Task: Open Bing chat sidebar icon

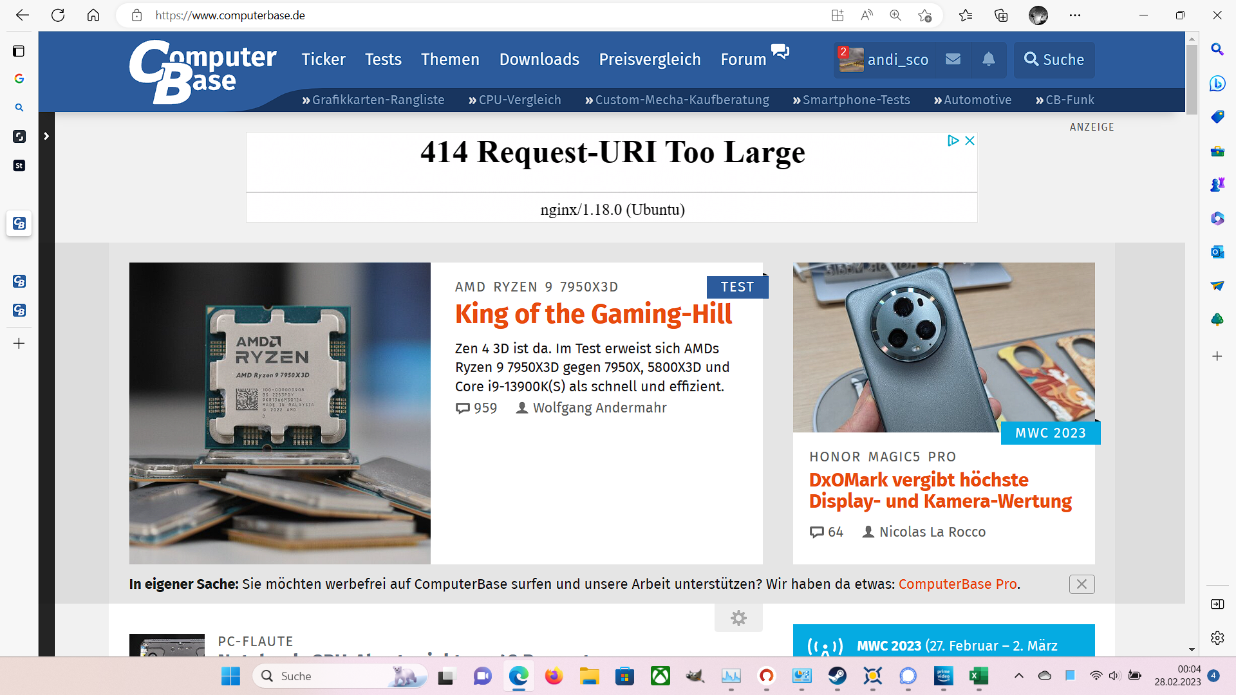Action: click(1217, 83)
